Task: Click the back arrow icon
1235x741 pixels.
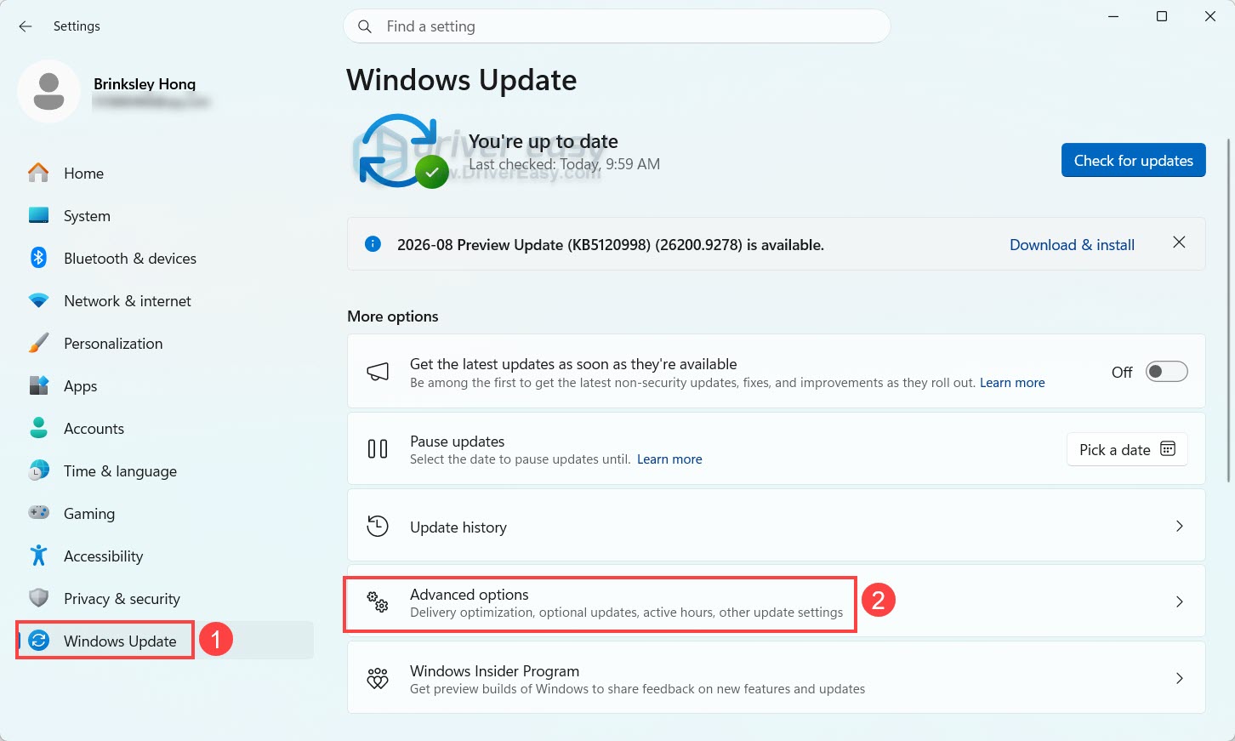Action: pos(26,26)
